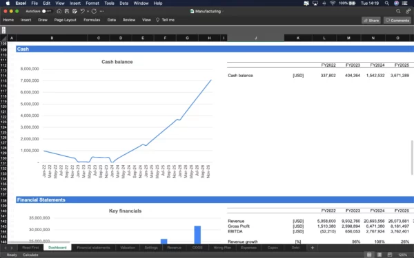Switch to Page Layout view icon in status bar
414x258 pixels.
point(379,255)
